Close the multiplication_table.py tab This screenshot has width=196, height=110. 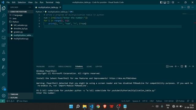tap(60, 7)
